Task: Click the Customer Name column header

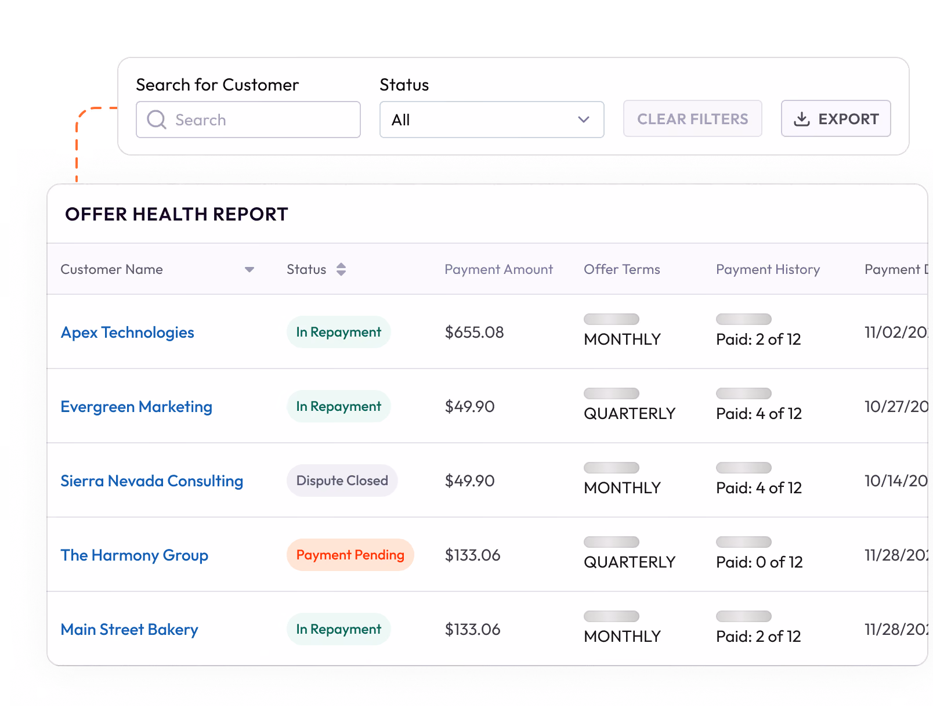Action: pos(111,269)
